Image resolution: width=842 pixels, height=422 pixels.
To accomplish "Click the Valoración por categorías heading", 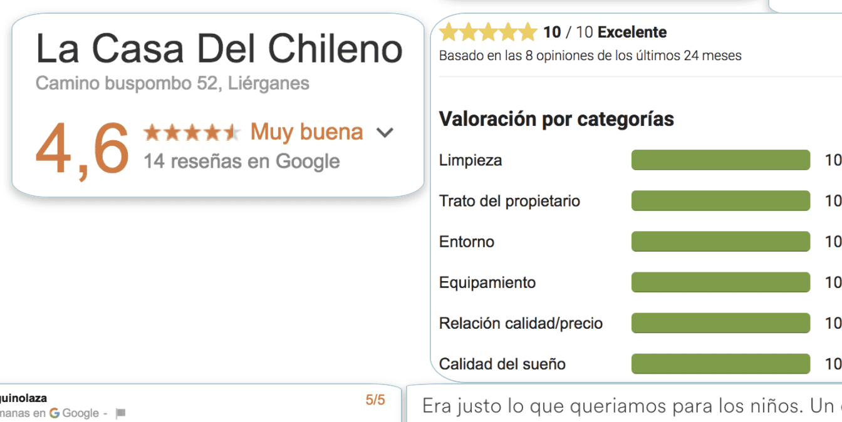I will pos(556,119).
